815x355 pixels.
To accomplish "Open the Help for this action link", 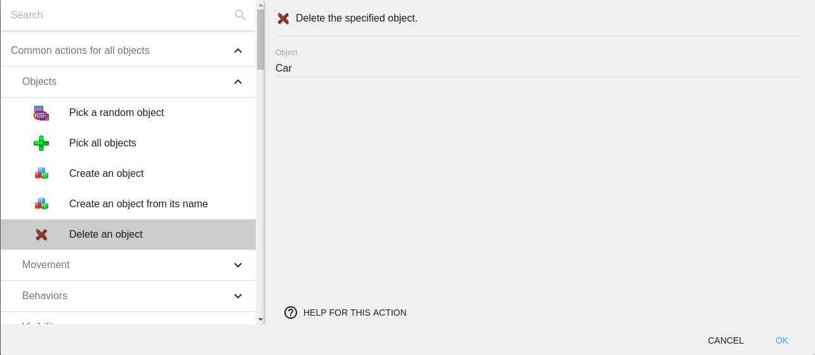I will tap(354, 313).
